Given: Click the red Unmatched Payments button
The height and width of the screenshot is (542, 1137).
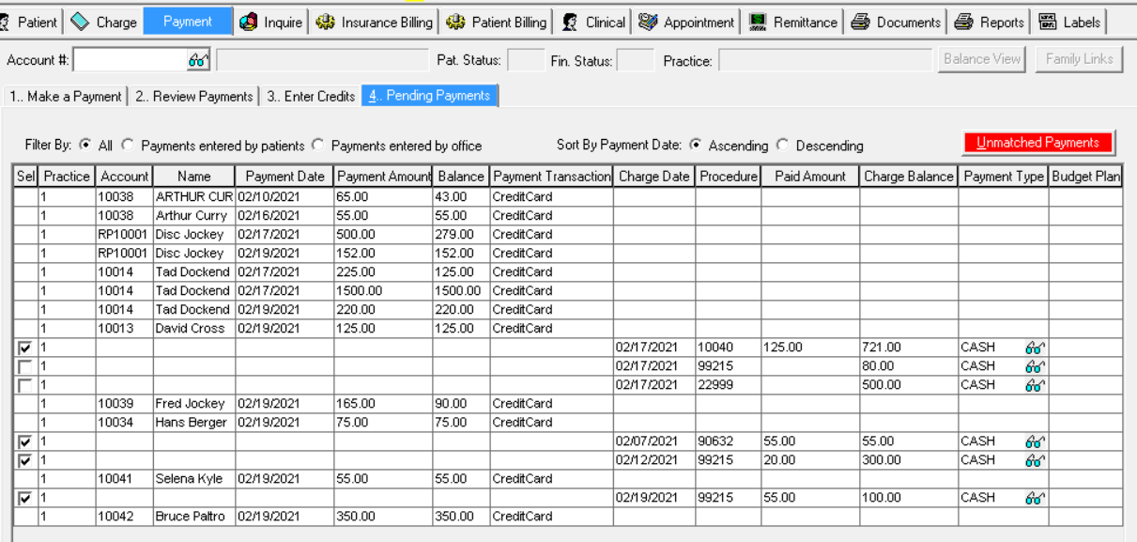Looking at the screenshot, I should (x=1037, y=143).
